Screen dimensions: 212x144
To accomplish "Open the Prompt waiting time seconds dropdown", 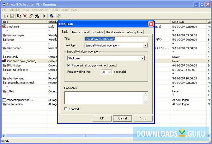I will coord(110,72).
